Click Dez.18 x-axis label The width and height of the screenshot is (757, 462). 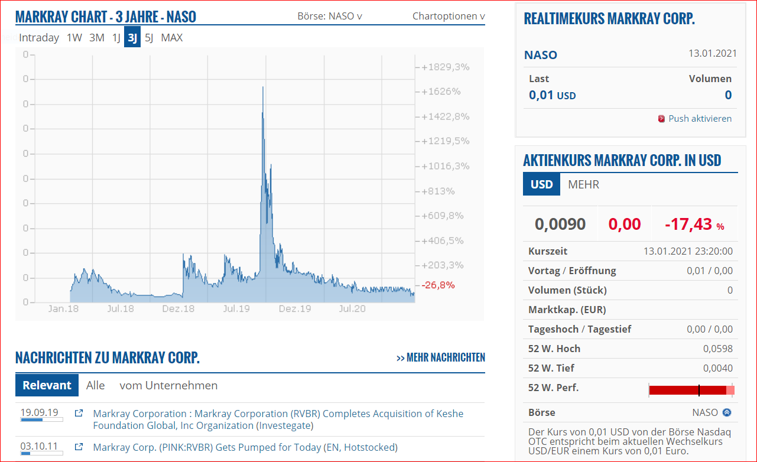[178, 308]
